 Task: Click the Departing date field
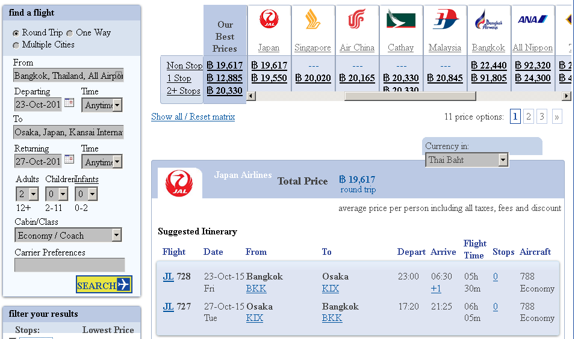(x=38, y=105)
